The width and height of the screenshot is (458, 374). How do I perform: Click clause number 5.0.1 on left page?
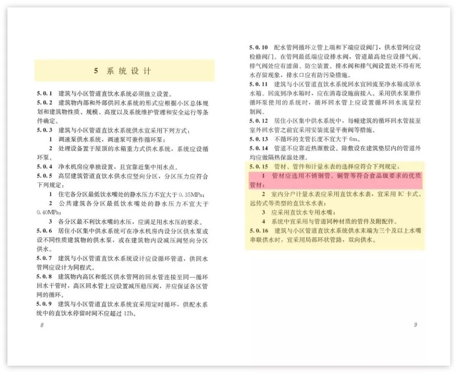[45, 93]
